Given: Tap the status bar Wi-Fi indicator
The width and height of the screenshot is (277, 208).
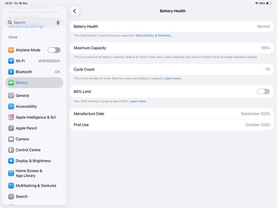Looking at the screenshot, I should point(257,3).
